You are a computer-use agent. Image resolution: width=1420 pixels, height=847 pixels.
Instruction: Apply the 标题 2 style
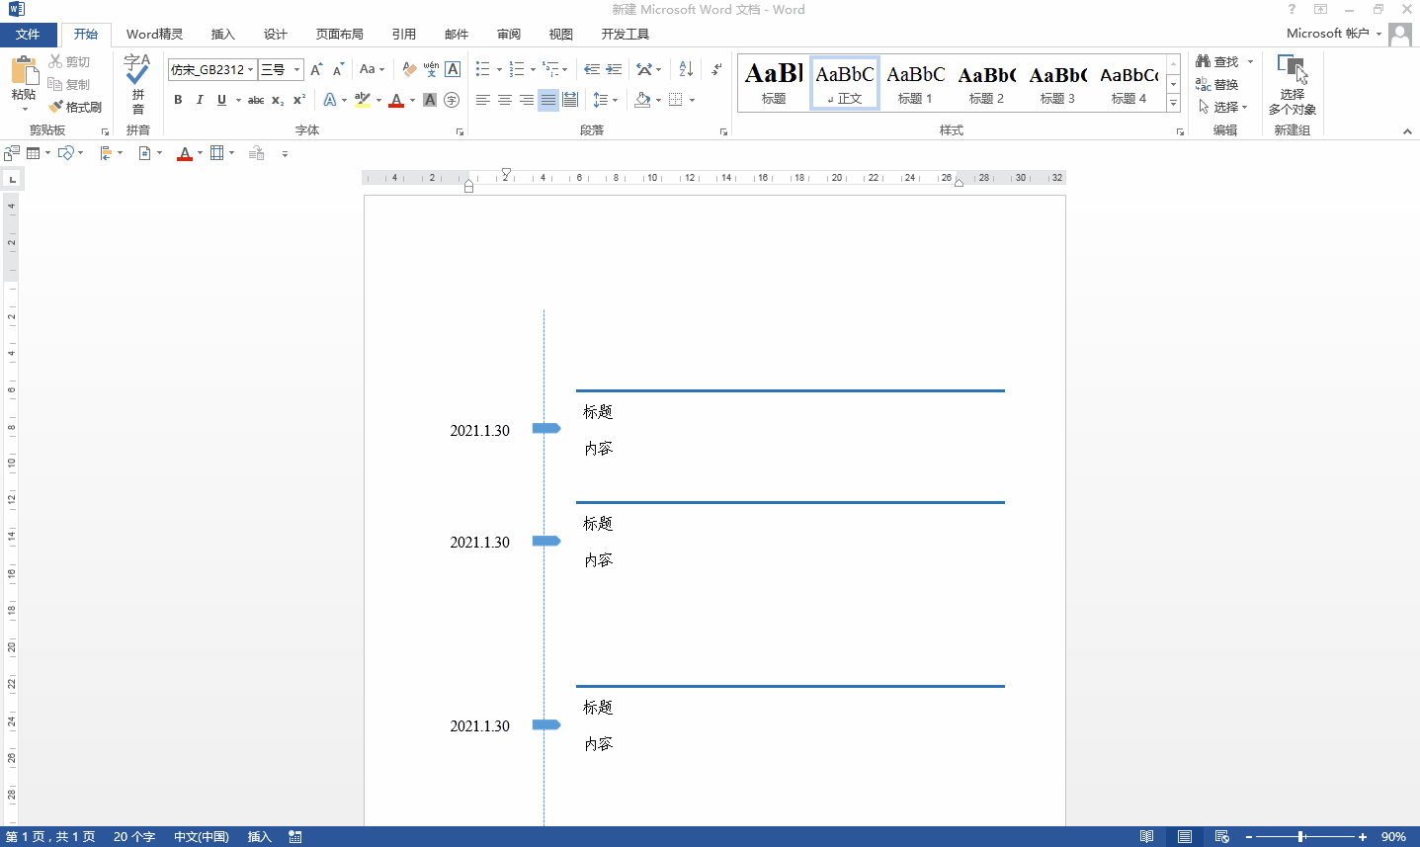coord(987,83)
